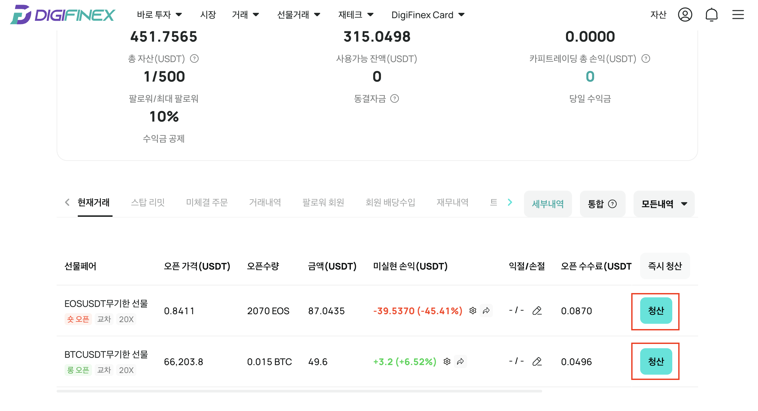Open the user account profile icon
Viewport: 758px width, 411px height.
pyautogui.click(x=685, y=15)
